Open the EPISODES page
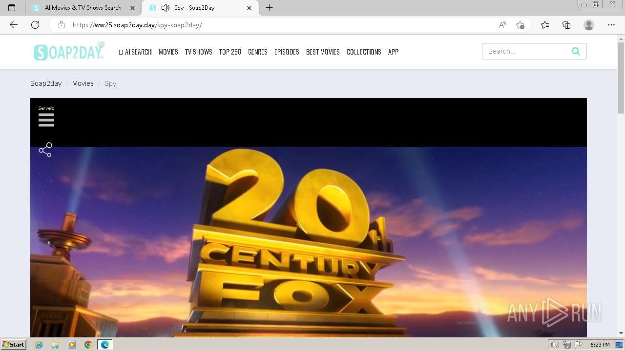 [287, 52]
